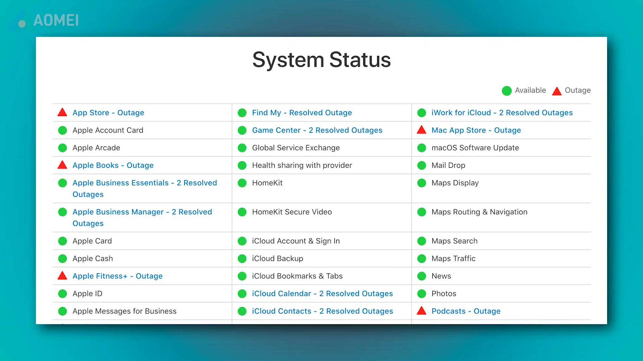Click the 'macOS Software Update' text
Image resolution: width=643 pixels, height=361 pixels.
tap(475, 148)
